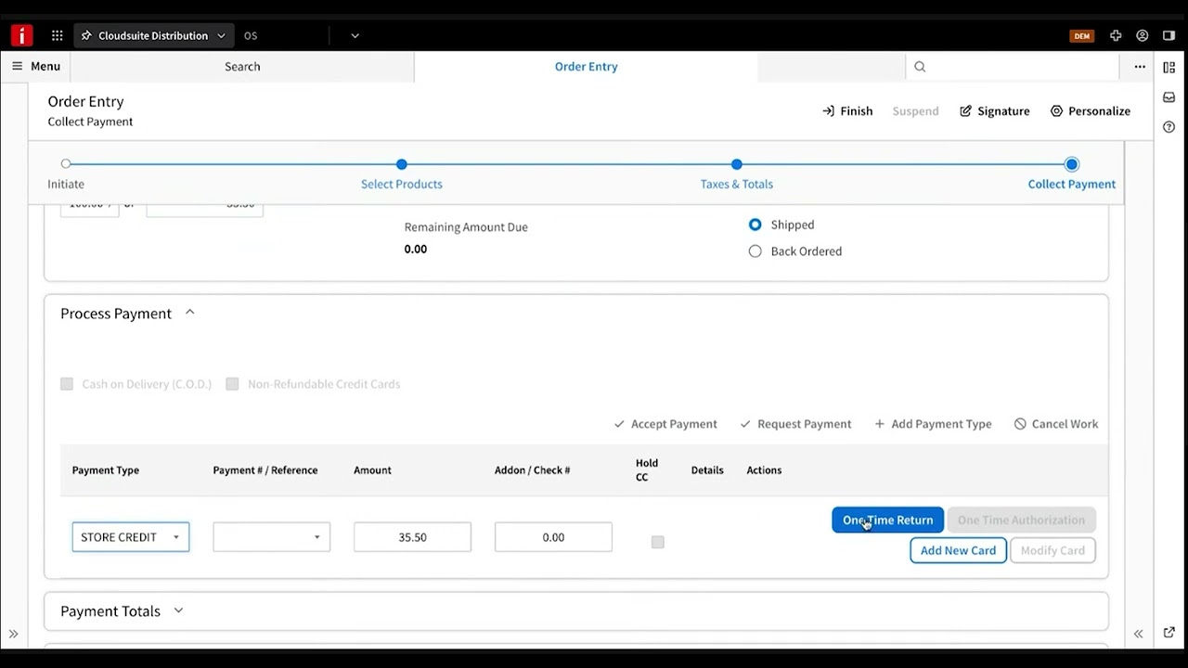Toggle the Hold CC checkbox
This screenshot has width=1188, height=668.
(657, 542)
